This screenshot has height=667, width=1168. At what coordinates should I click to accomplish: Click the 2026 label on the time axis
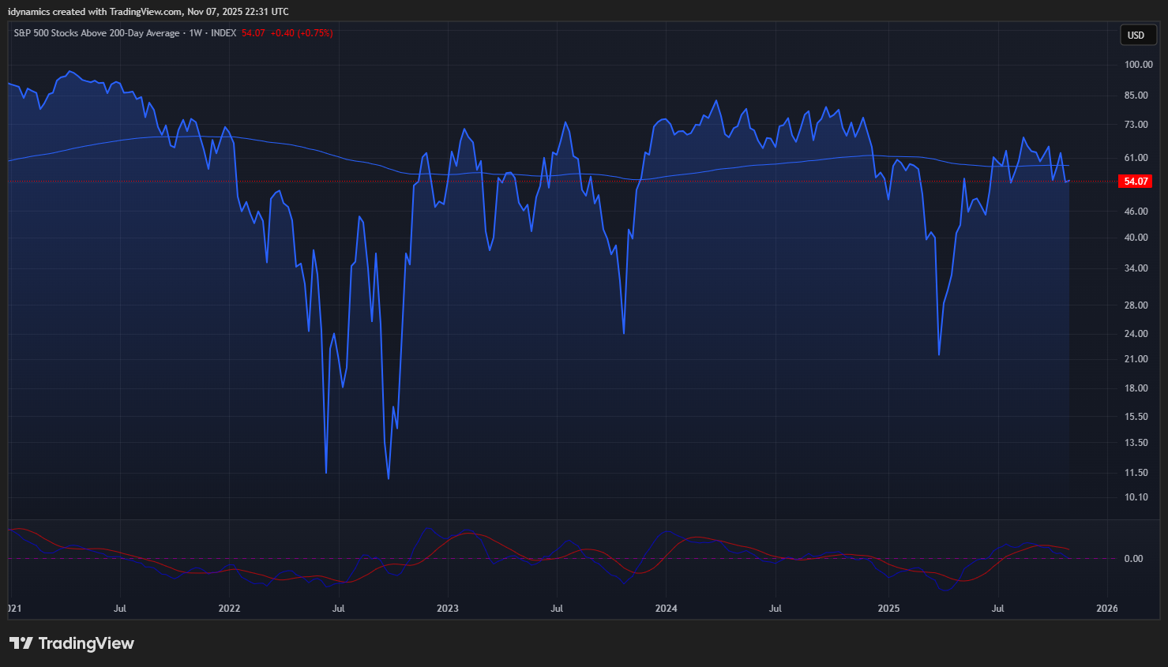pyautogui.click(x=1107, y=609)
